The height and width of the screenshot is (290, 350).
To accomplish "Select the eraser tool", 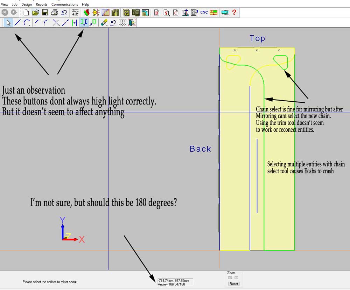I will click(104, 23).
